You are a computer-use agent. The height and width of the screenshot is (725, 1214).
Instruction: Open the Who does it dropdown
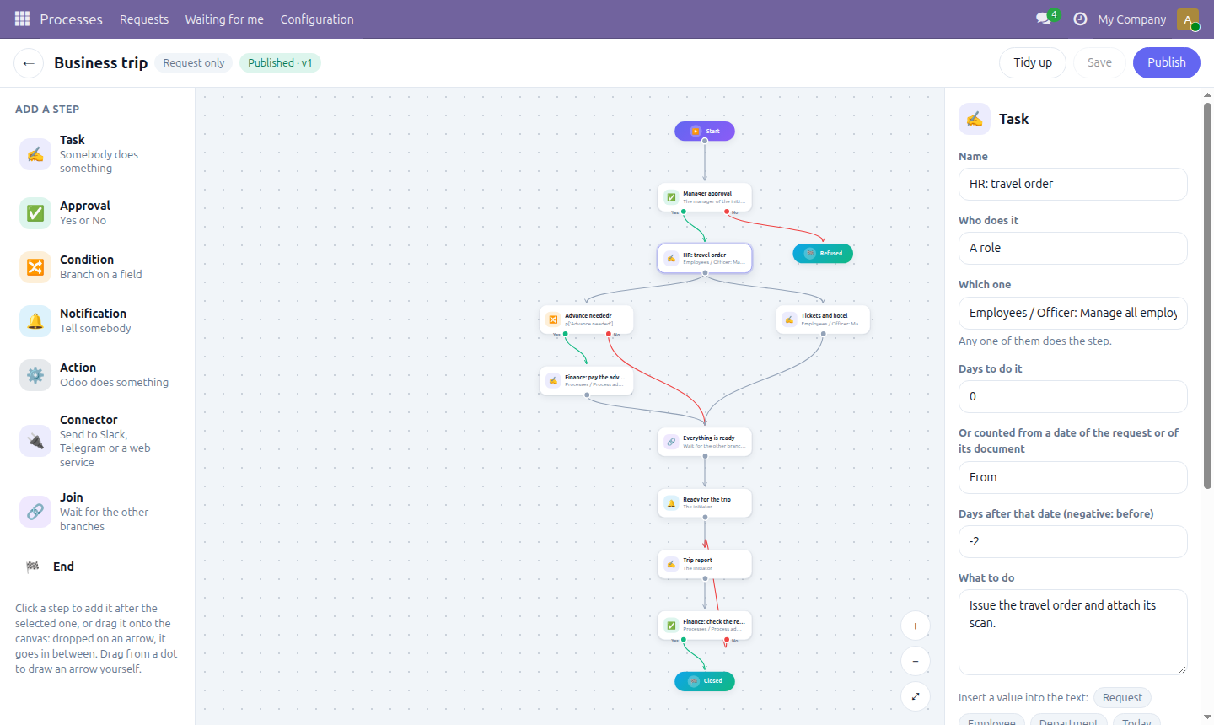1073,248
